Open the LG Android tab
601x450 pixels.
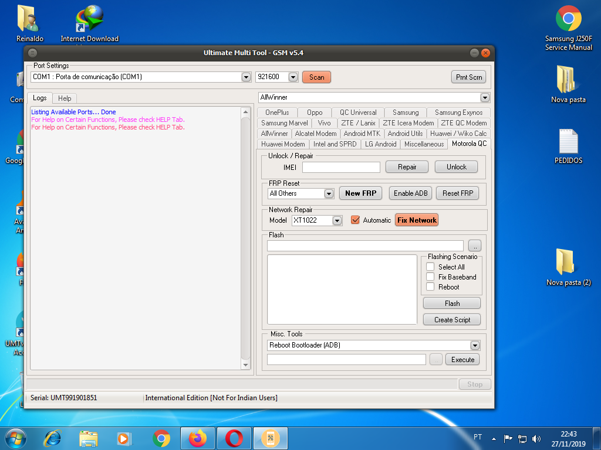(x=380, y=144)
